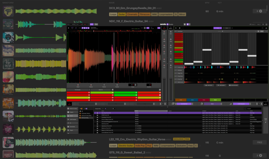Click the Reverse sample icon

[x=104, y=85]
